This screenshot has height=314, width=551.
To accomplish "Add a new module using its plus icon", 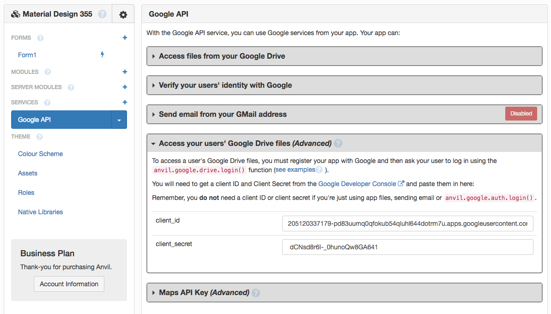I will [125, 72].
